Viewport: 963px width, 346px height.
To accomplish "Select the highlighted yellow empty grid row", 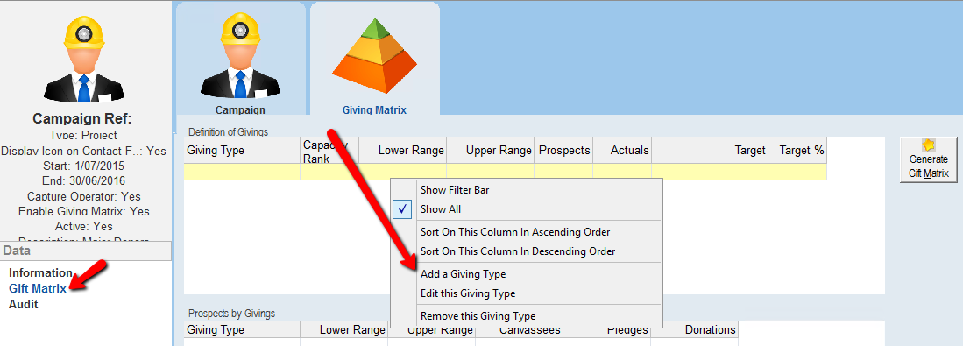I will 505,172.
